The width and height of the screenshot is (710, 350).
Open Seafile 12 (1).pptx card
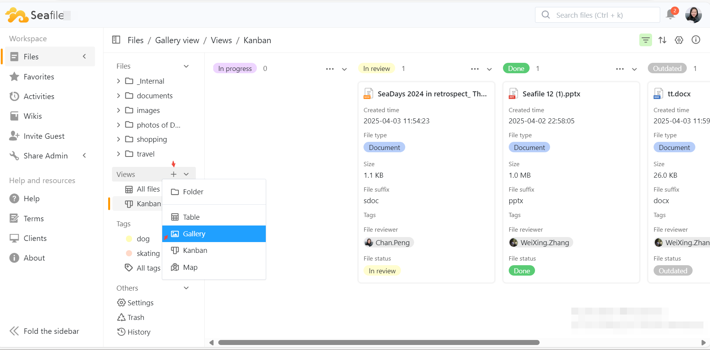[x=551, y=94]
